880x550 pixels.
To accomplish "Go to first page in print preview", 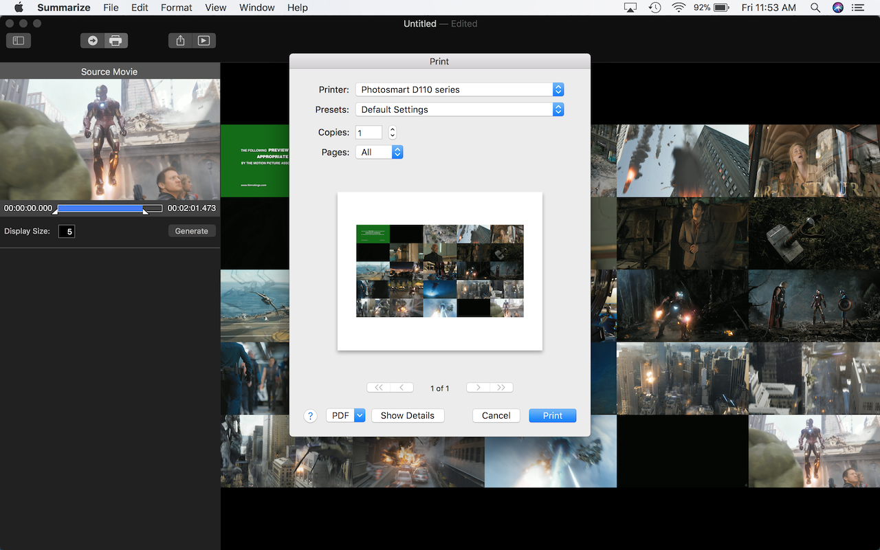I will click(x=379, y=388).
